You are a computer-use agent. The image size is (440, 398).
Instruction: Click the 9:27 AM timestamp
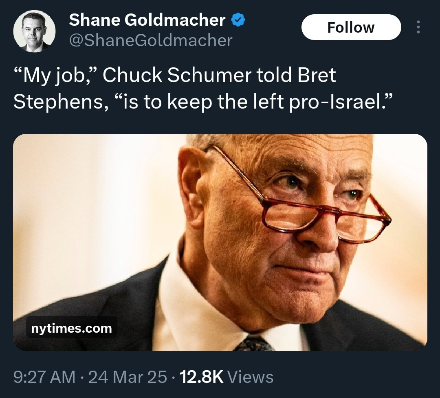click(44, 377)
